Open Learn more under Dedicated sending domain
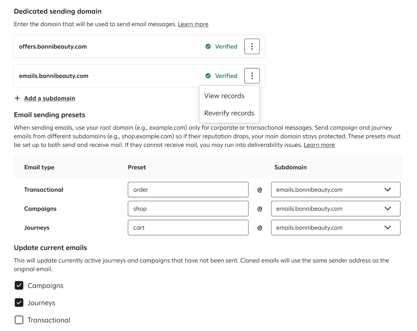Image resolution: width=417 pixels, height=331 pixels. (193, 24)
